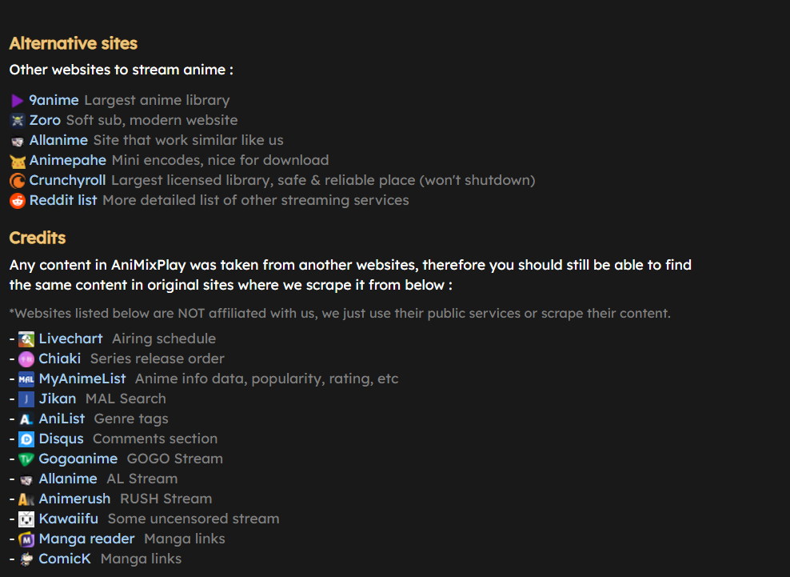
Task: Click the Reddit alien icon
Action: pyautogui.click(x=17, y=201)
